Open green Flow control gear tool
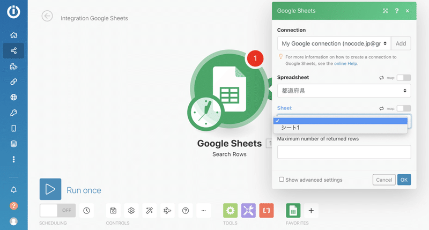The height and width of the screenshot is (230, 429). 230,210
